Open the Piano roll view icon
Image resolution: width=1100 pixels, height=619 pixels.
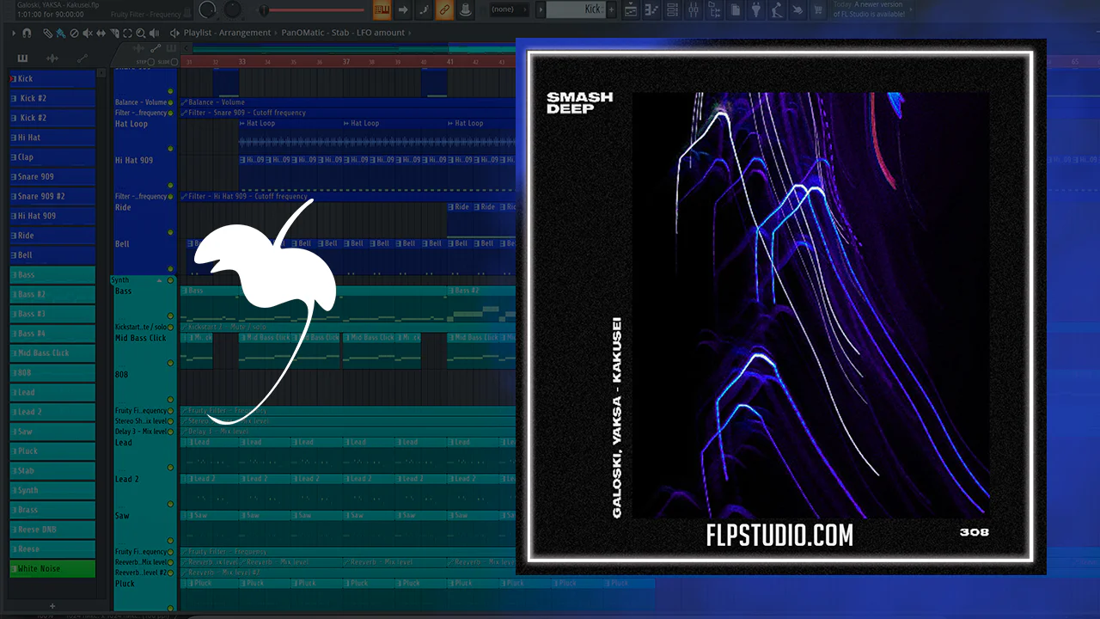[652, 9]
